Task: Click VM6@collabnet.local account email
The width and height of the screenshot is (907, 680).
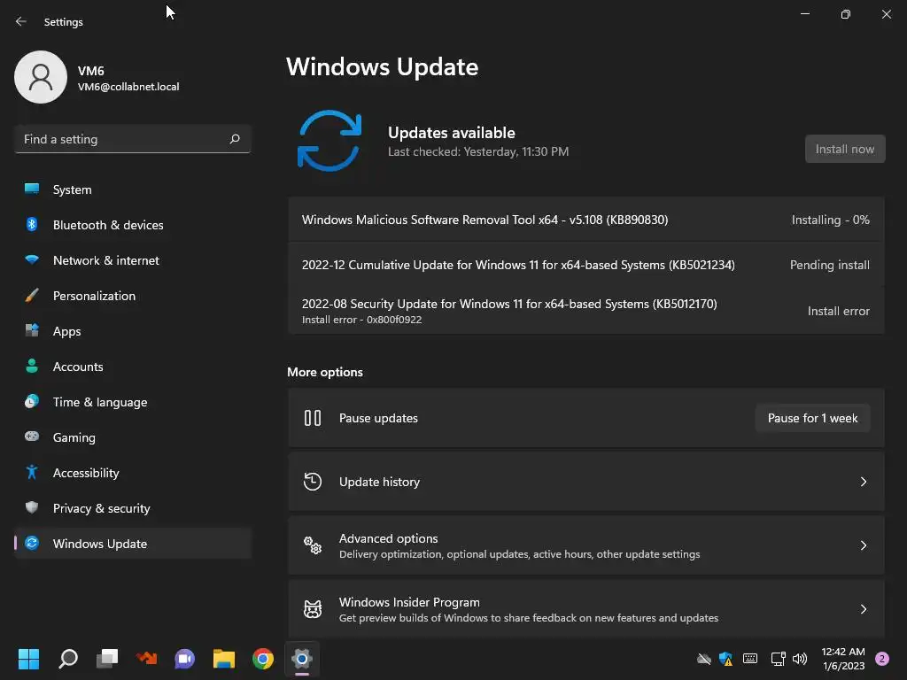Action: 128,87
